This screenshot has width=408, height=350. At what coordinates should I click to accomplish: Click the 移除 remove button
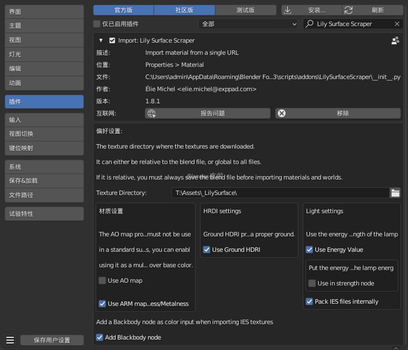(338, 113)
